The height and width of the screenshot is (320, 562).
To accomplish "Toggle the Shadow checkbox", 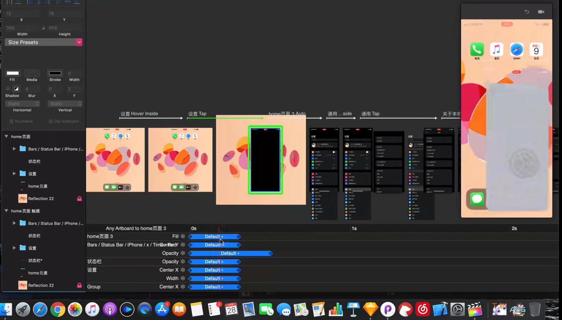I will tap(8, 88).
